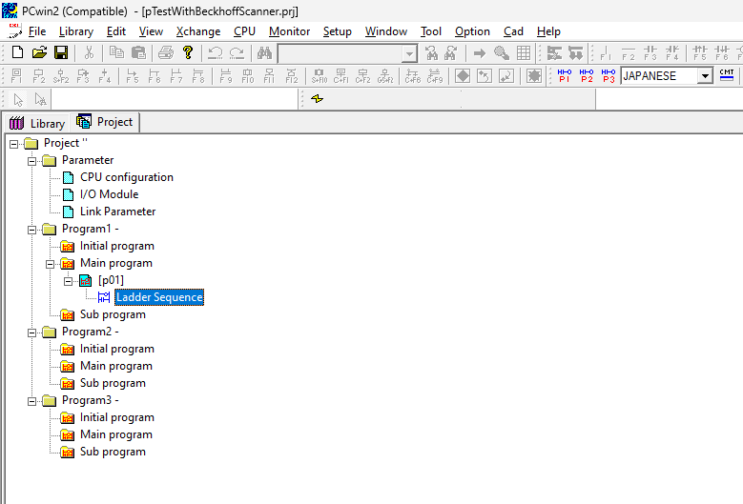Click the yellow lightning bolt icon
Image resolution: width=743 pixels, height=504 pixels.
pyautogui.click(x=318, y=99)
